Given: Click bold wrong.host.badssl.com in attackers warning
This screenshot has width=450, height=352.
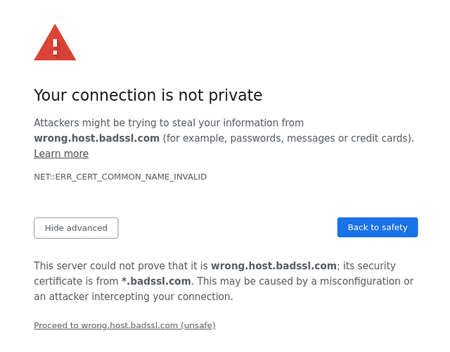Looking at the screenshot, I should pos(97,138).
